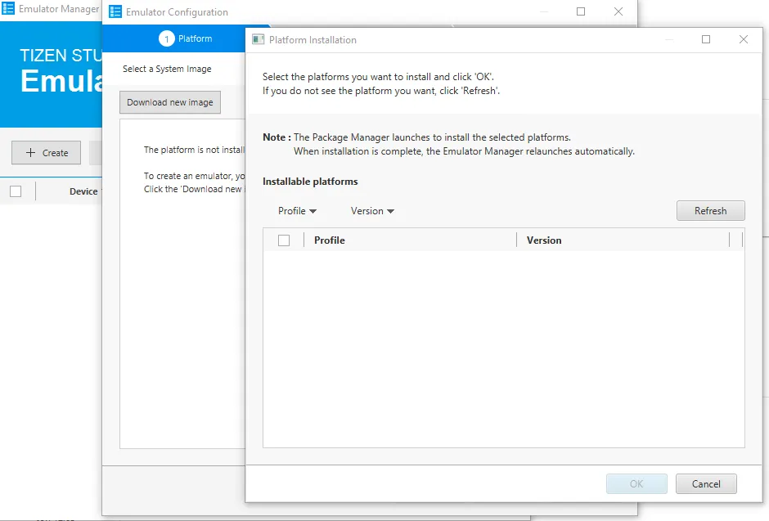Image resolution: width=769 pixels, height=521 pixels.
Task: Maximize the Platform Installation window
Action: click(706, 39)
